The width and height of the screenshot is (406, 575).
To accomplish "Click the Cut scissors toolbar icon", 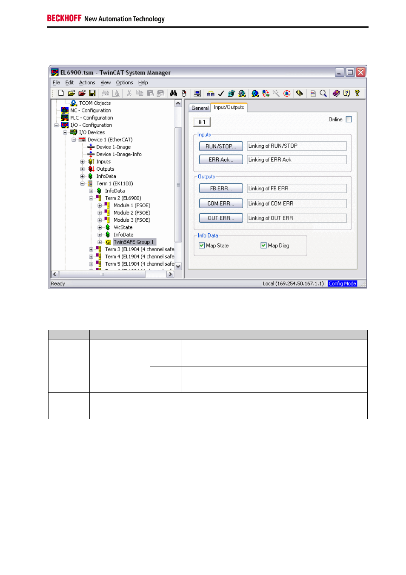I will tap(129, 93).
